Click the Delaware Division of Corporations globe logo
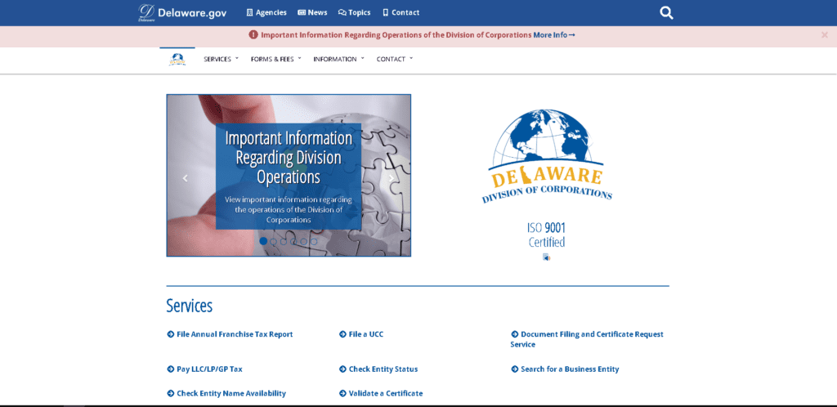The image size is (837, 407). [x=547, y=156]
